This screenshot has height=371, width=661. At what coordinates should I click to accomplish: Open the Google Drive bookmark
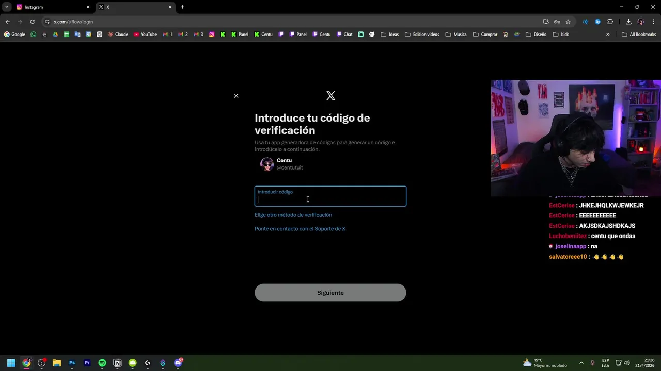(55, 35)
